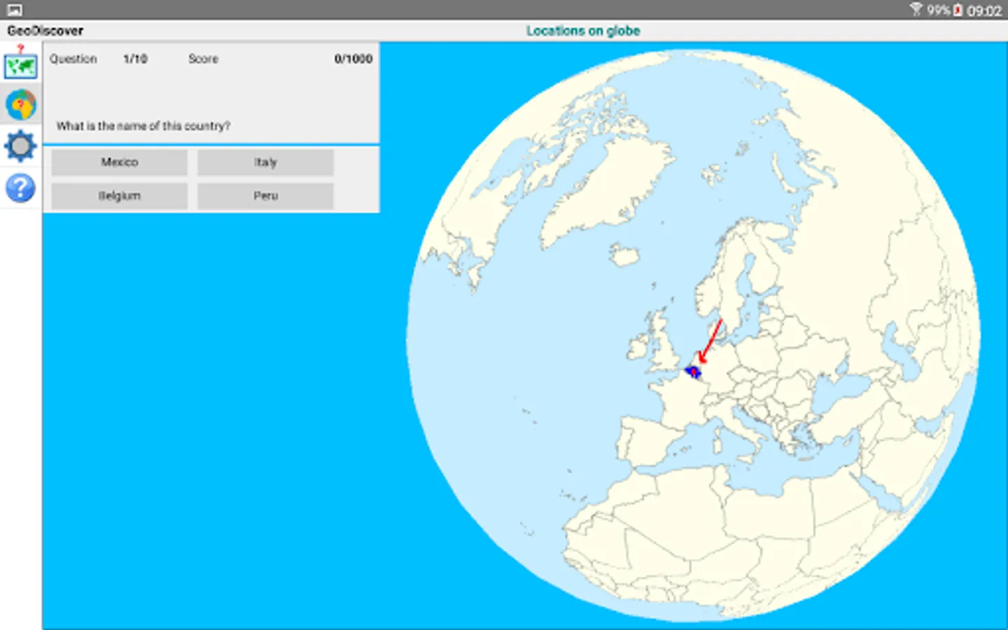Image resolution: width=1008 pixels, height=630 pixels.
Task: Open settings gear icon in sidebar
Action: 20,146
